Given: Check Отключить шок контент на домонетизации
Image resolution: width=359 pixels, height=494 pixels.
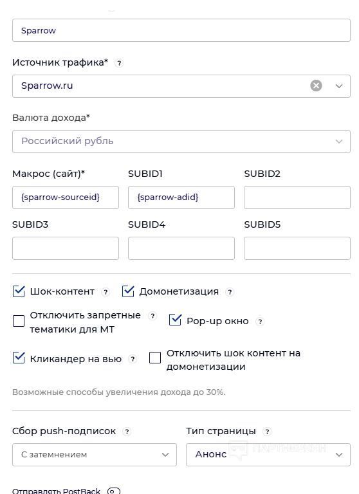Looking at the screenshot, I should point(155,358).
